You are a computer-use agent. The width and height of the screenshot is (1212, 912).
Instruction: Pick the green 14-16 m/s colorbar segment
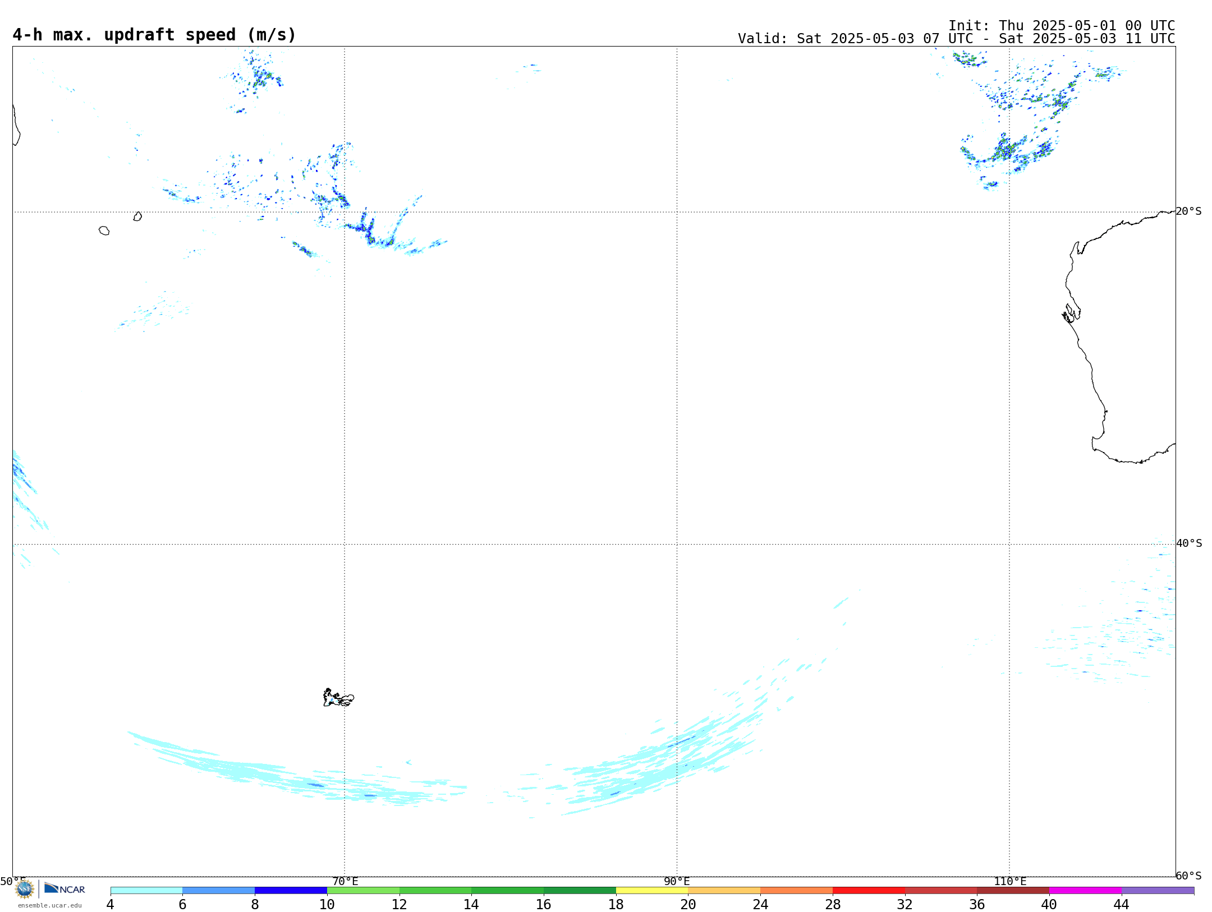pyautogui.click(x=508, y=891)
